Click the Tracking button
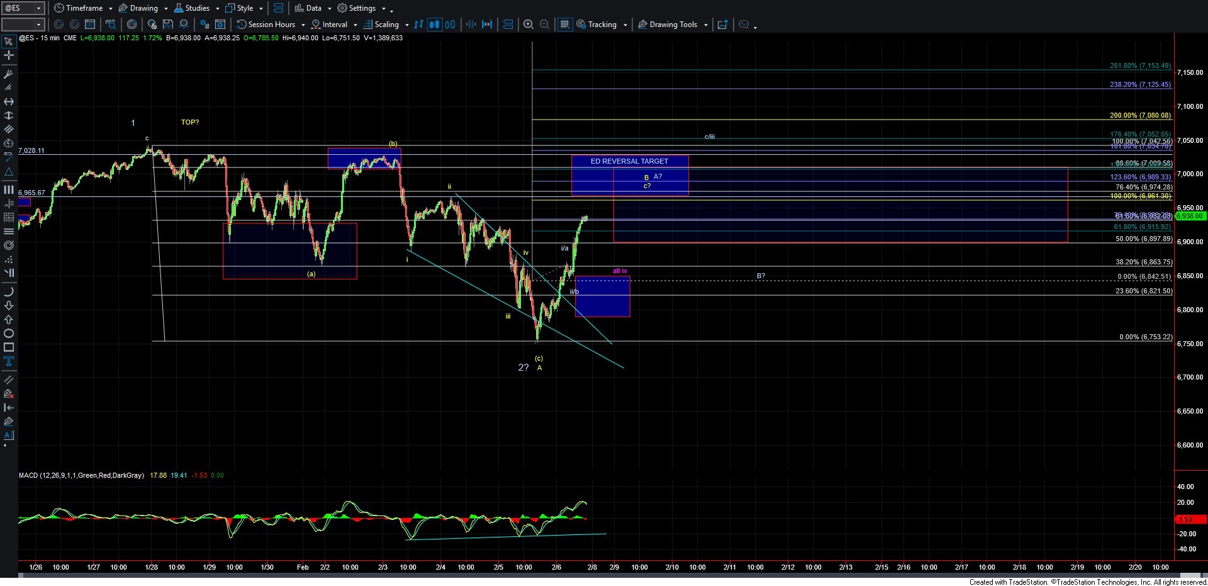1208x586 pixels. 601,25
